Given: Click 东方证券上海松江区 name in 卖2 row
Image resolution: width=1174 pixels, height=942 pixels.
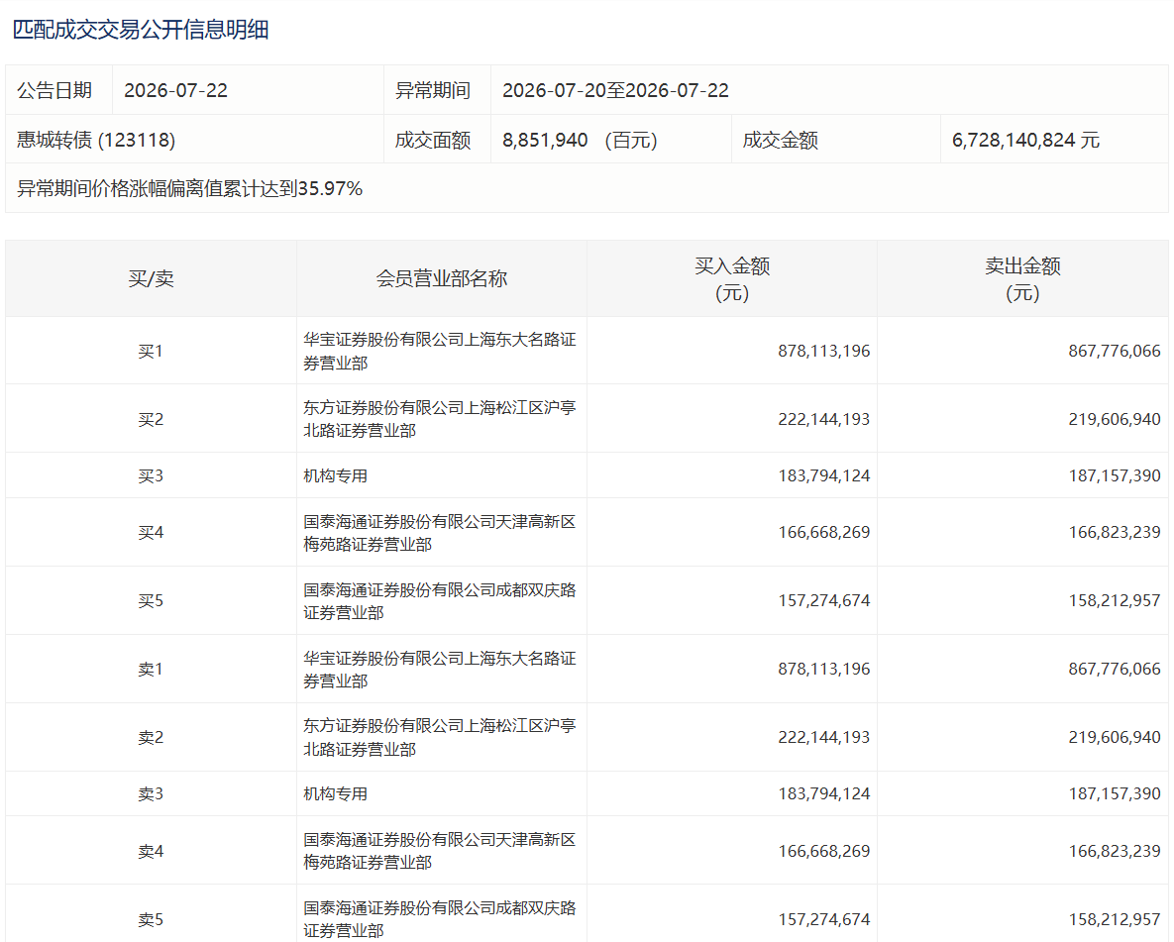Looking at the screenshot, I should click(x=440, y=738).
